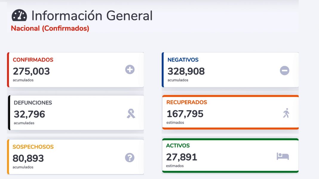Select the SOSPECHOSOS card title
The width and height of the screenshot is (319, 179).
(x=33, y=147)
